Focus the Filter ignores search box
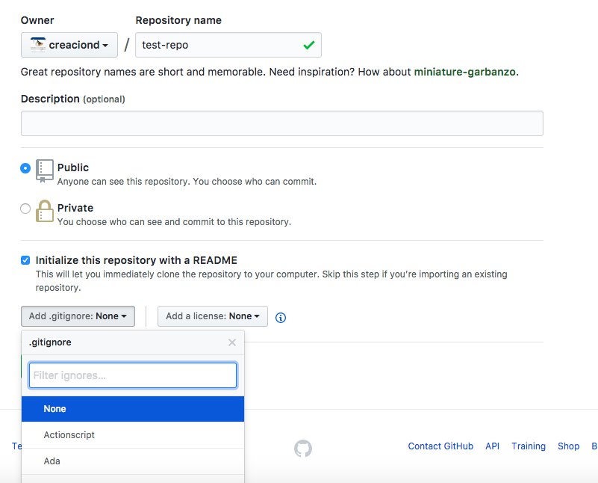Image resolution: width=598 pixels, height=483 pixels. pyautogui.click(x=133, y=375)
